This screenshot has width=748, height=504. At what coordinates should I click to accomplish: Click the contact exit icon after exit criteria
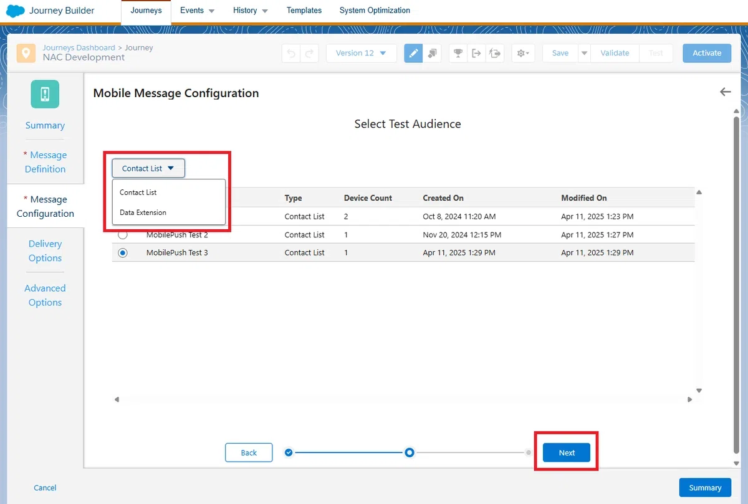[496, 53]
